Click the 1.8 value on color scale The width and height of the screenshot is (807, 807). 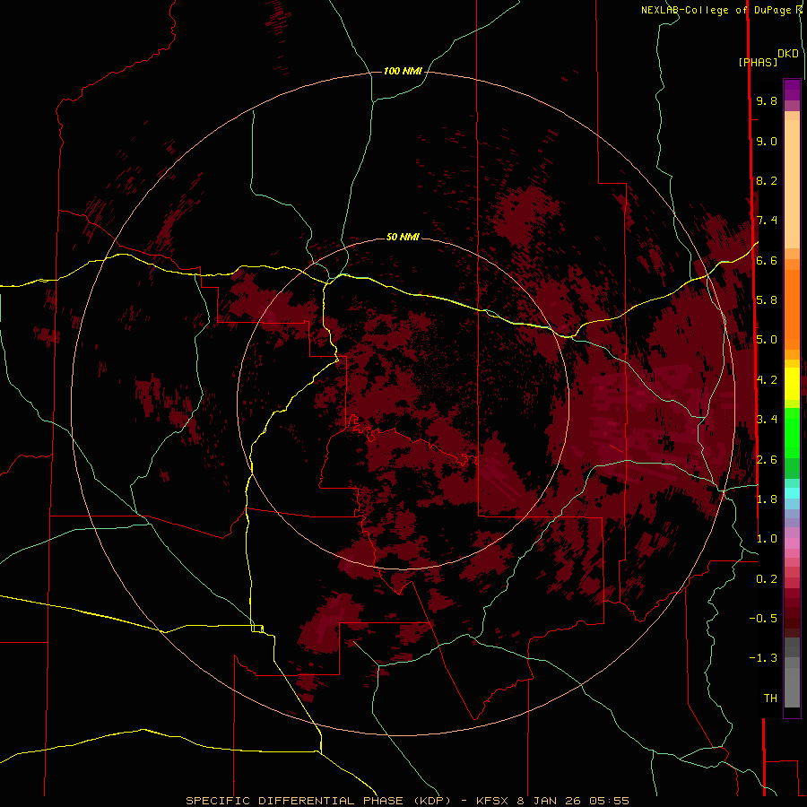click(767, 499)
